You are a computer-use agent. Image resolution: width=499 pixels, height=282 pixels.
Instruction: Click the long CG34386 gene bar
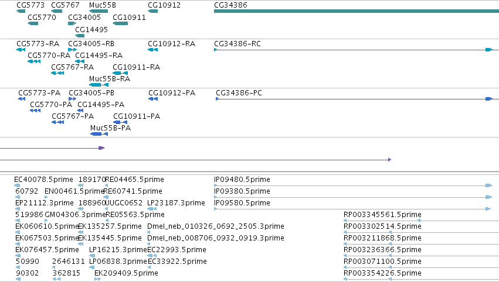[357, 11]
